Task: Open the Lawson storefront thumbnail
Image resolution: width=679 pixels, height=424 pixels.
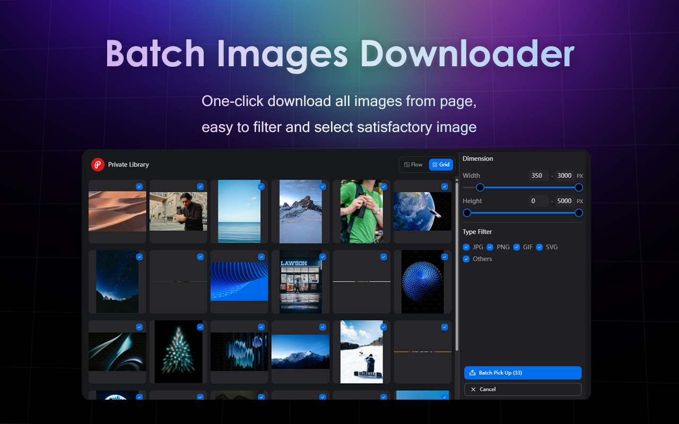Action: point(301,281)
